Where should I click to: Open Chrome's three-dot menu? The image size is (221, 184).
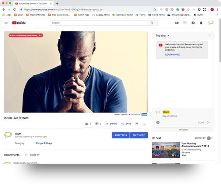point(218,10)
